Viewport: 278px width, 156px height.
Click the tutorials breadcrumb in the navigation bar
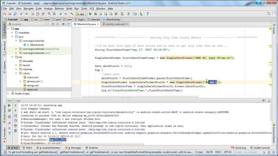[94, 19]
